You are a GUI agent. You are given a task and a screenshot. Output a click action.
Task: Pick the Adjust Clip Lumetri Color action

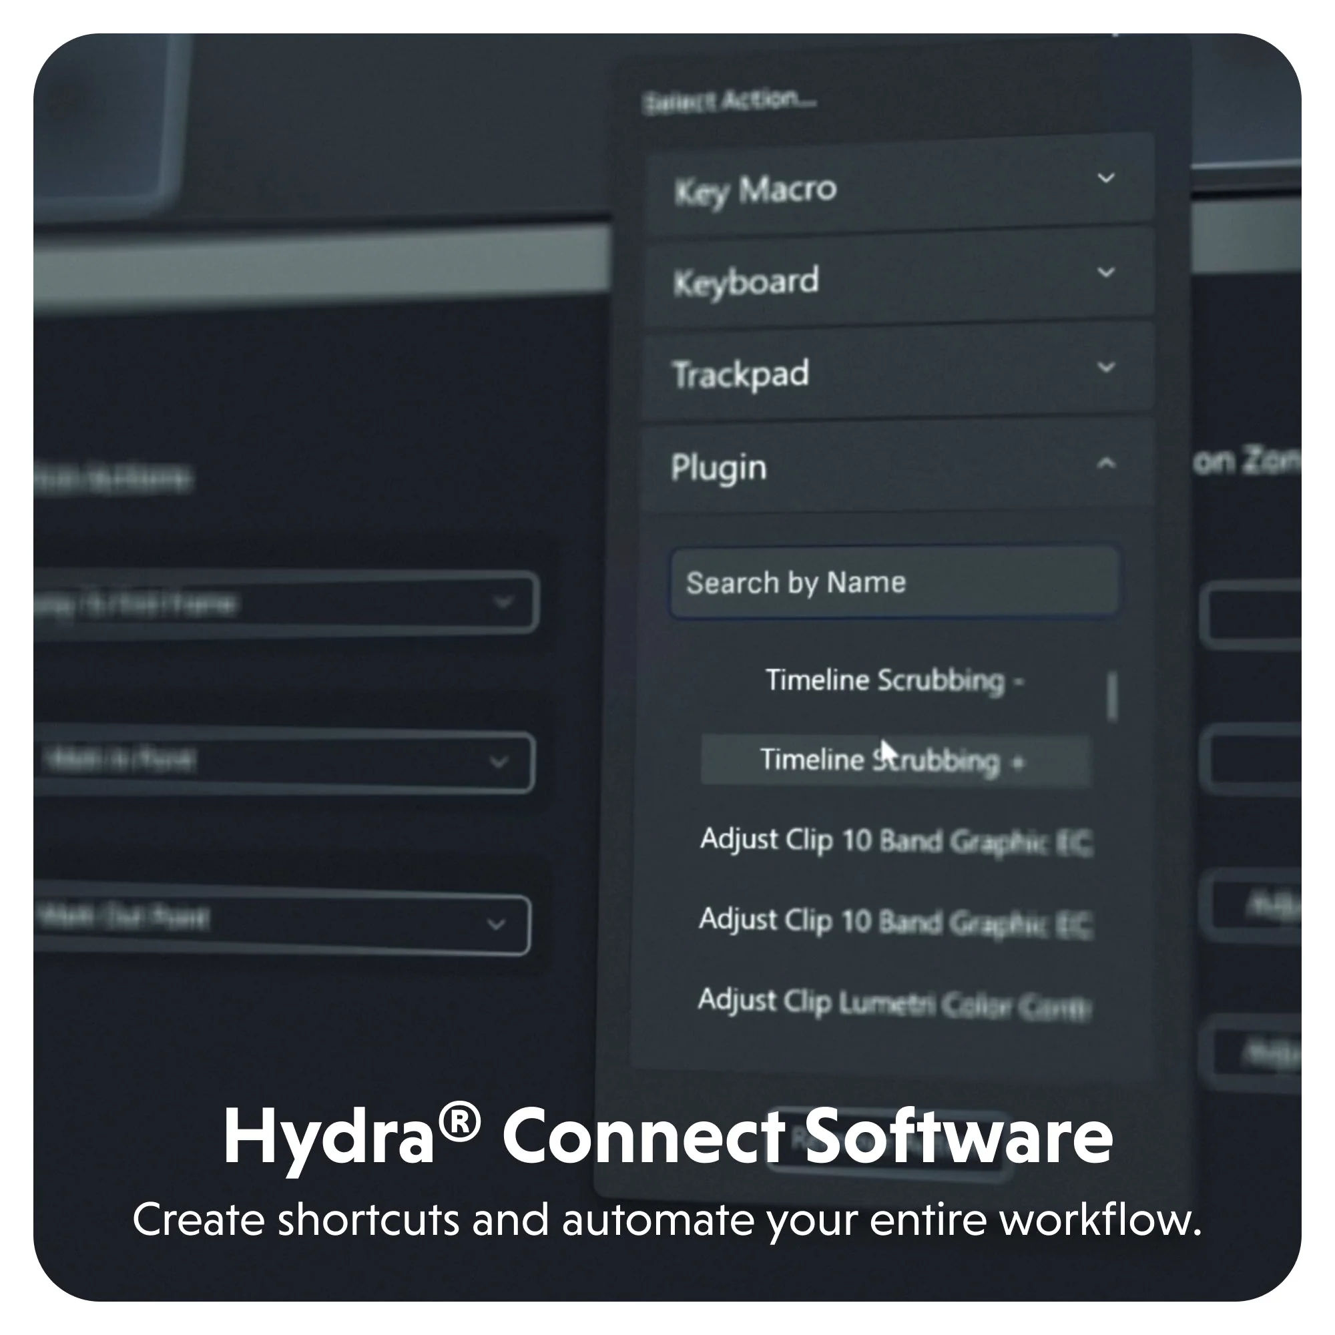point(894,1002)
